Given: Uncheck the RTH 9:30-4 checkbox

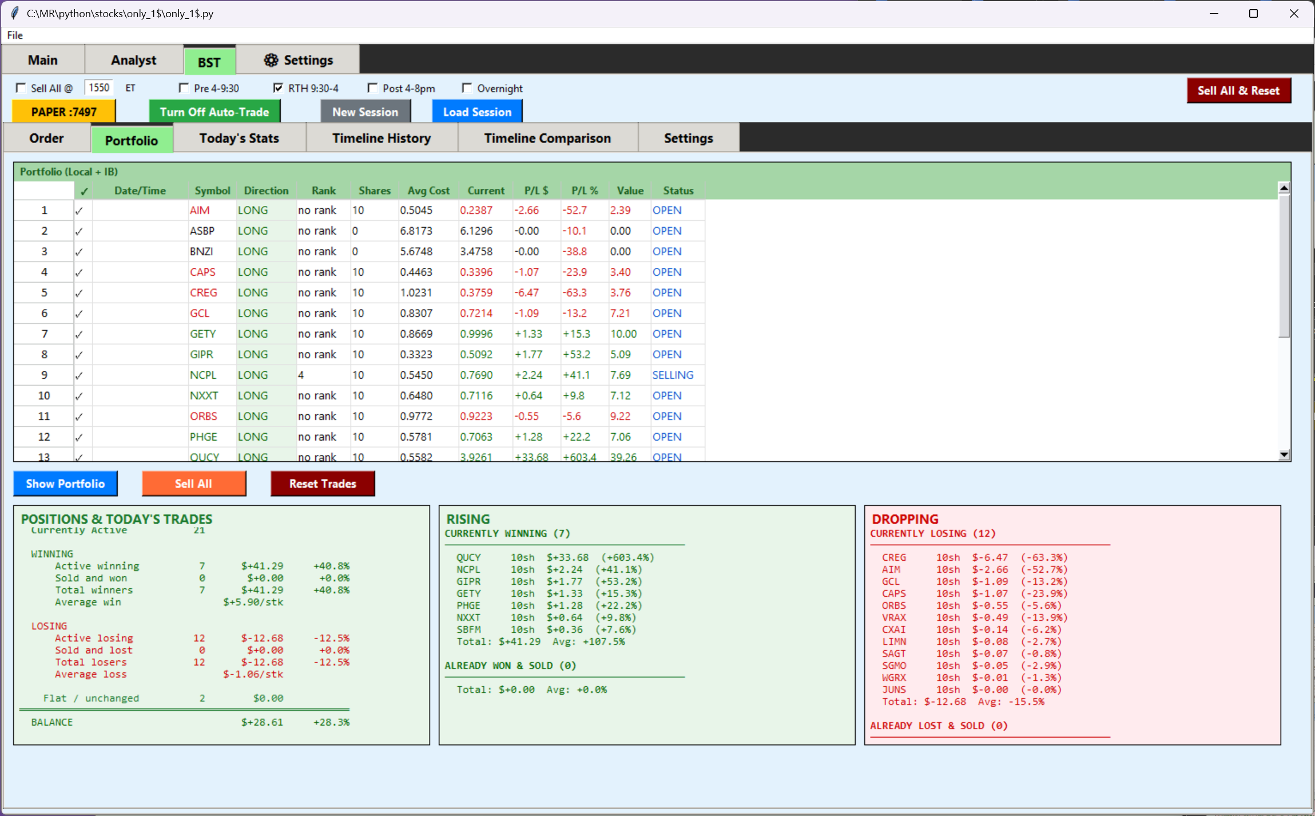Looking at the screenshot, I should point(279,88).
